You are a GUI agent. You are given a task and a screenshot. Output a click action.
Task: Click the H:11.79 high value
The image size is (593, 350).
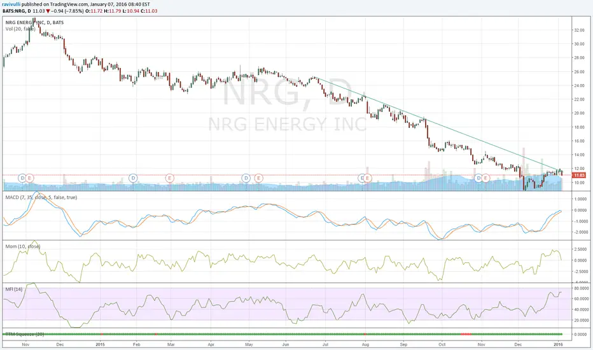click(x=113, y=11)
